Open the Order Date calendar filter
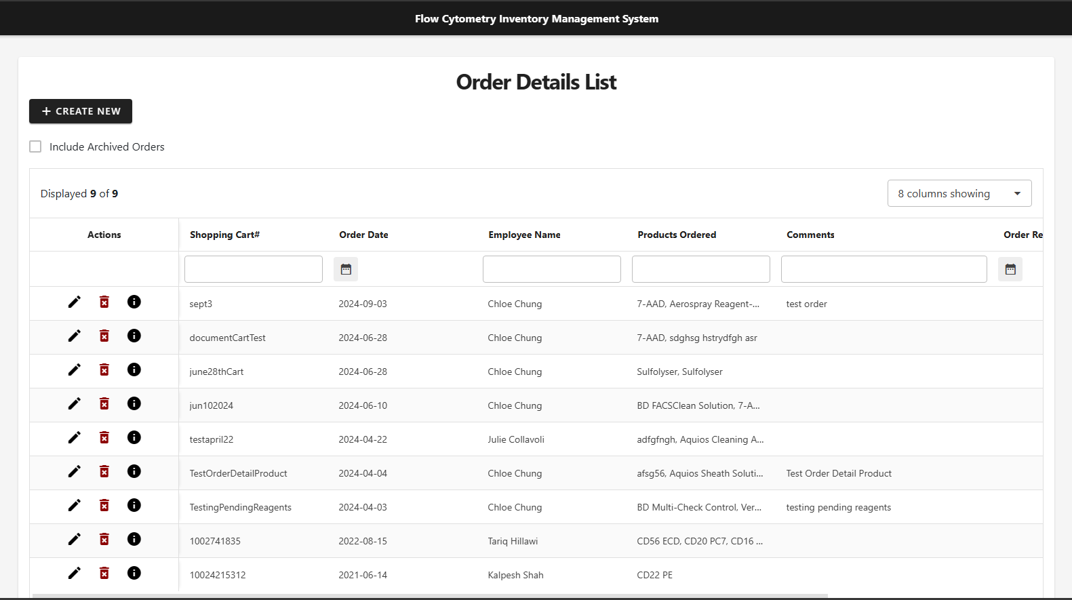 tap(346, 269)
